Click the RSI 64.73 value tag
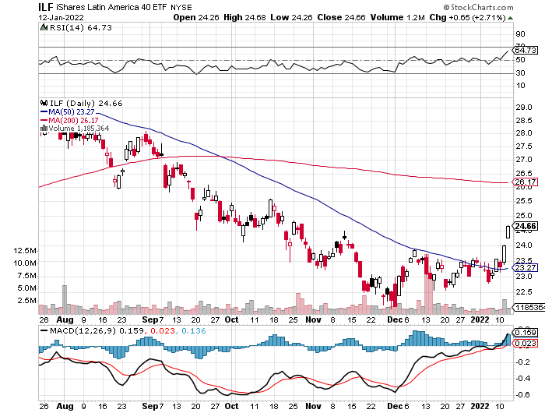 pyautogui.click(x=526, y=50)
